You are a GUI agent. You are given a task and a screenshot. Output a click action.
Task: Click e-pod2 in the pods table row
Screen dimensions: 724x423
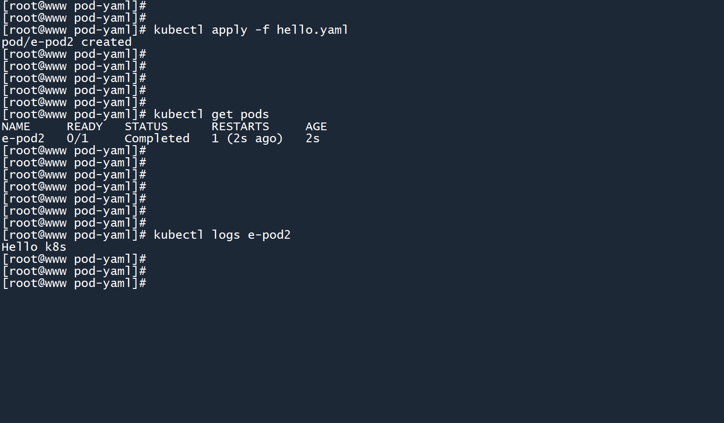point(23,138)
